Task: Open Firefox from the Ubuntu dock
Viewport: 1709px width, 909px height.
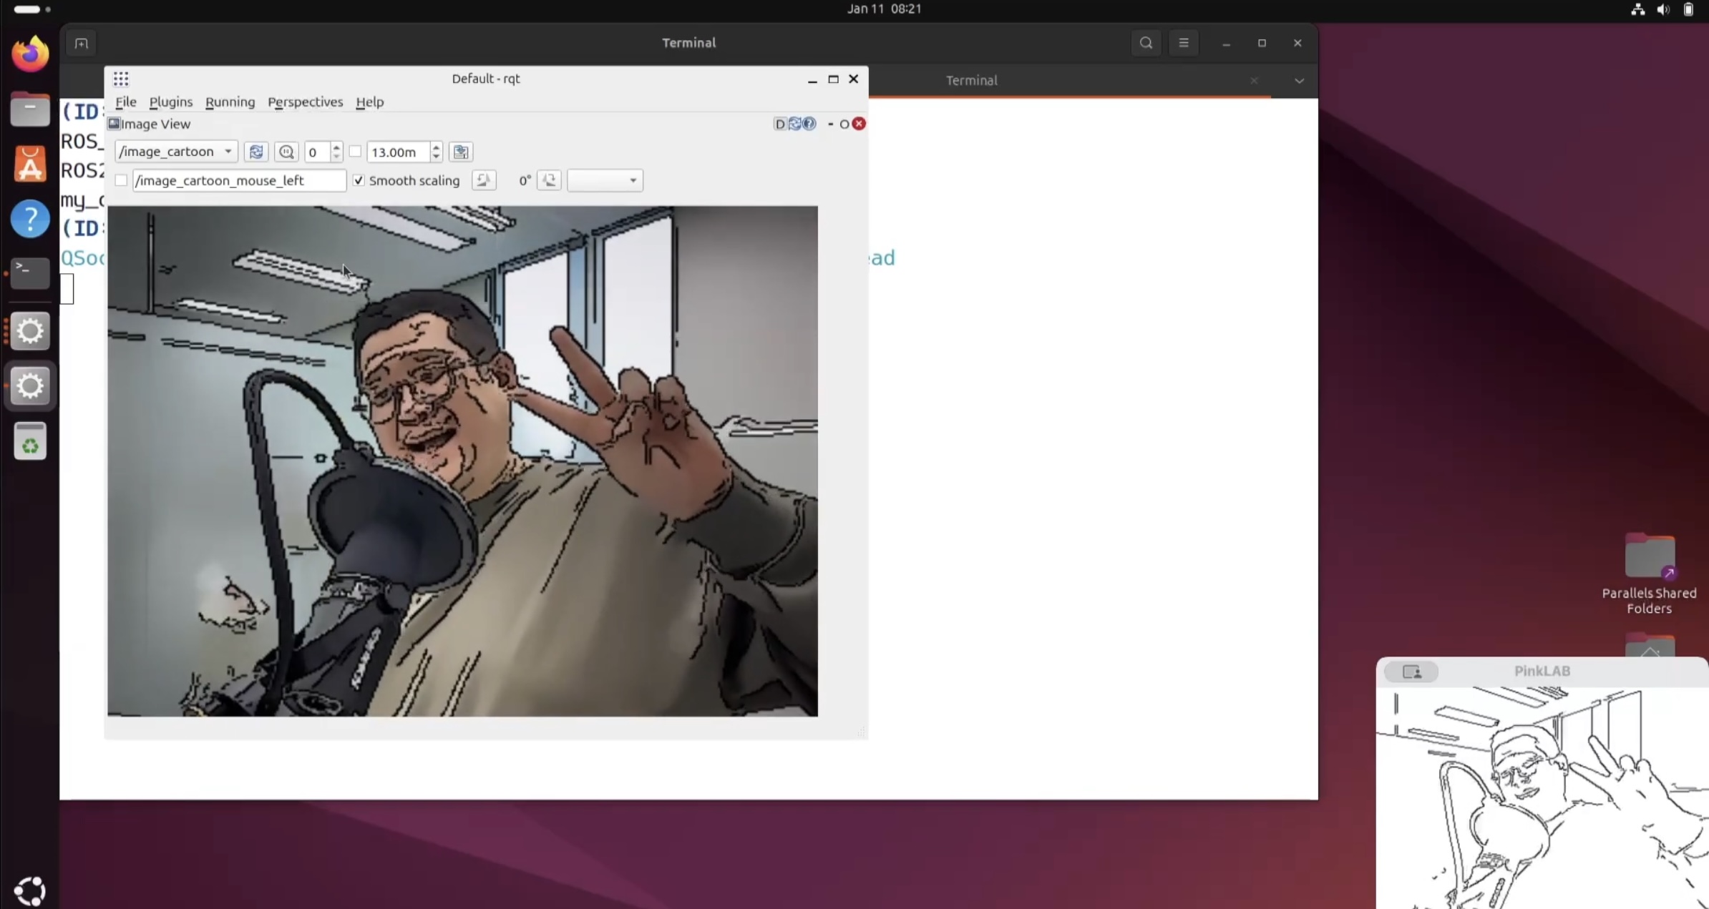Action: pos(30,54)
